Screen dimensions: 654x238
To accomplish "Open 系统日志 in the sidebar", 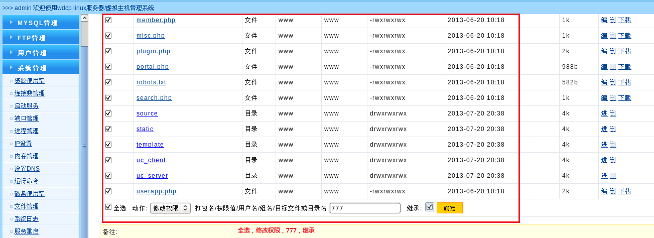I will [27, 219].
